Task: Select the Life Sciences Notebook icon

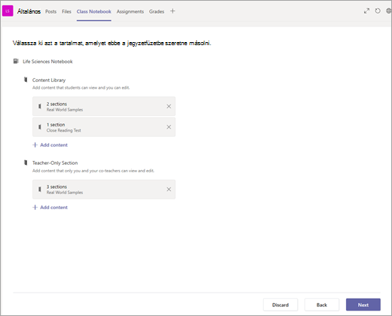Action: (x=16, y=61)
